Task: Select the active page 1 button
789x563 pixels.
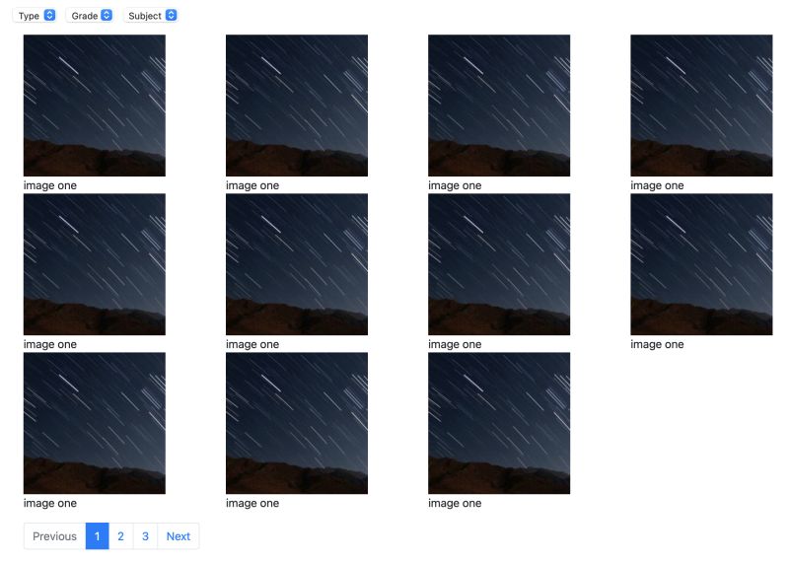Action: [x=97, y=536]
